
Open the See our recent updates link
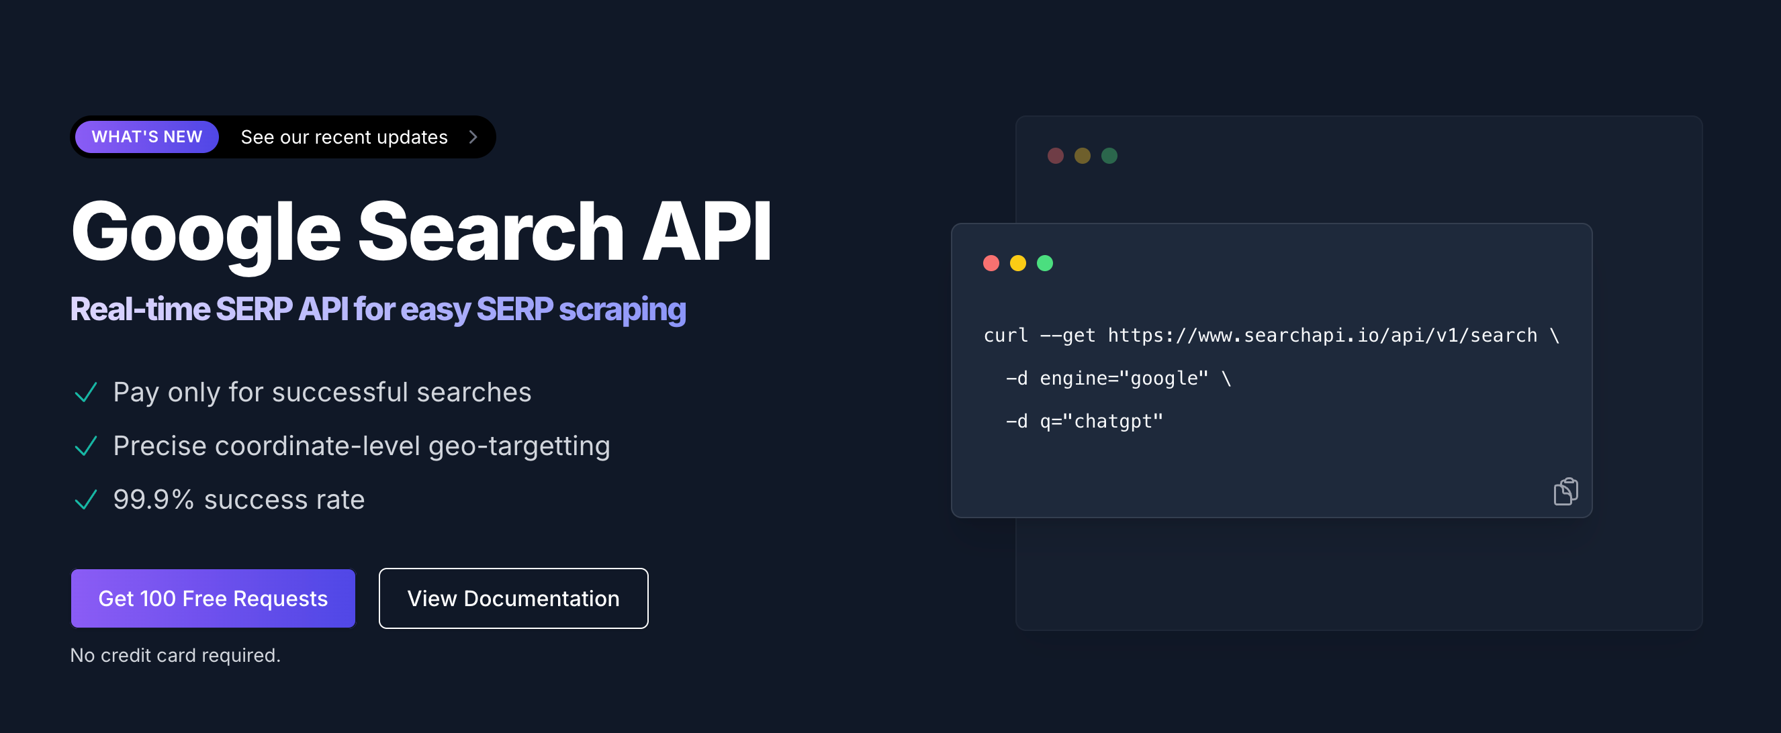click(345, 138)
